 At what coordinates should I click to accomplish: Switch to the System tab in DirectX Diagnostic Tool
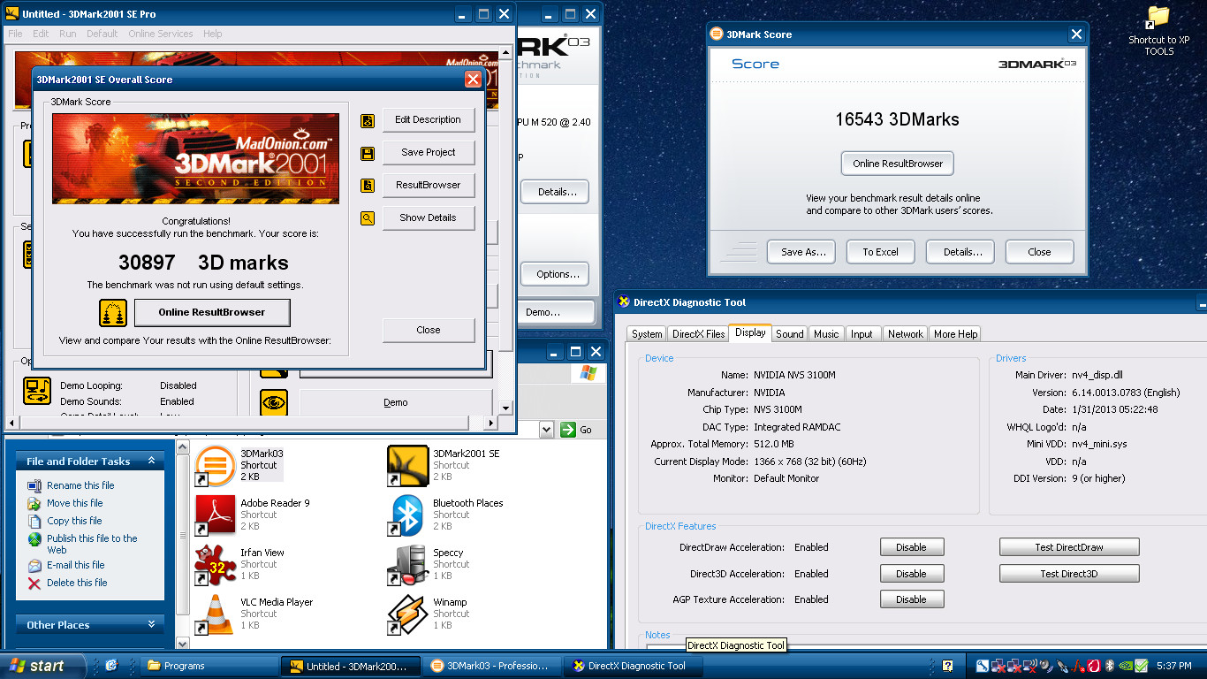coord(647,334)
